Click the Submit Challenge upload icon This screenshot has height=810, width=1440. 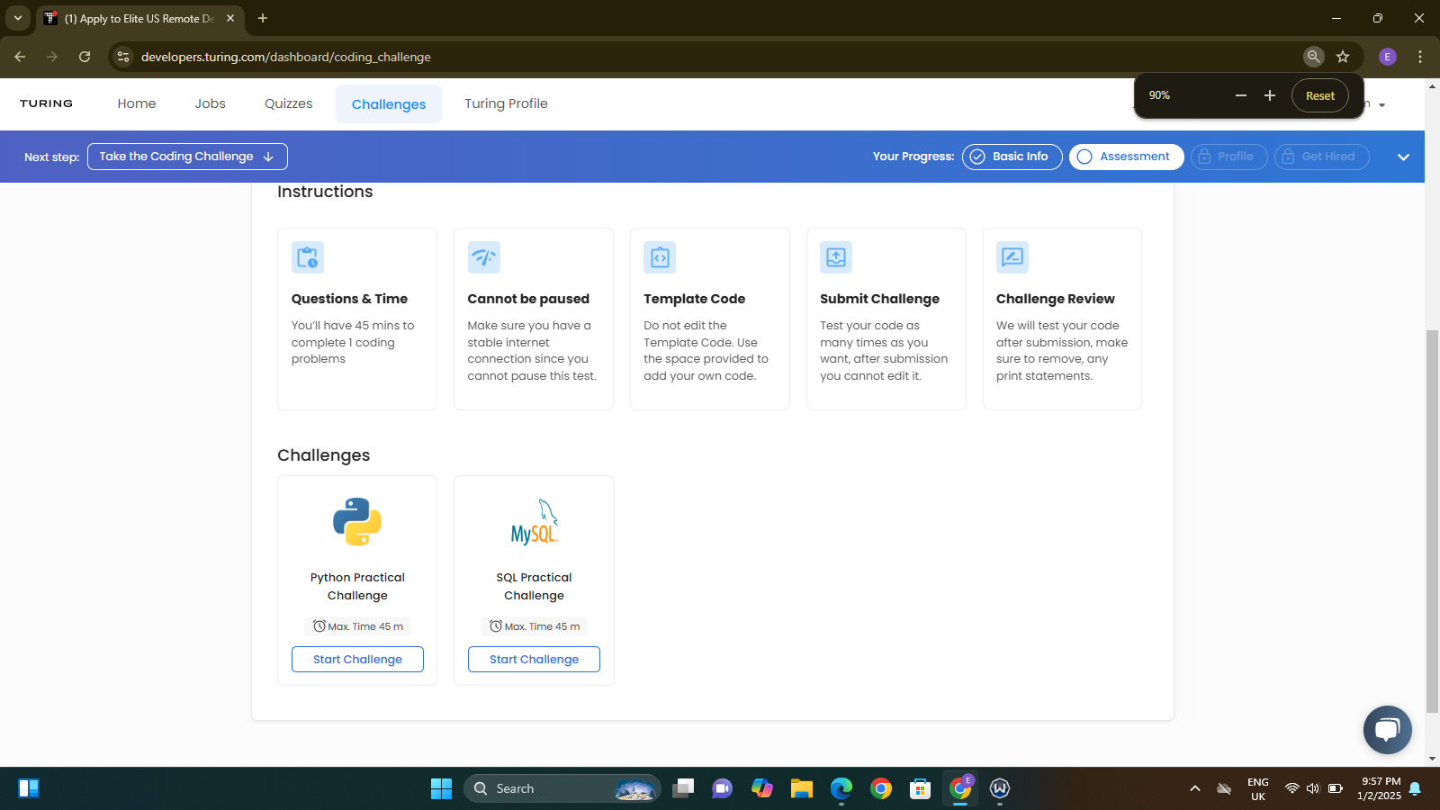836,257
